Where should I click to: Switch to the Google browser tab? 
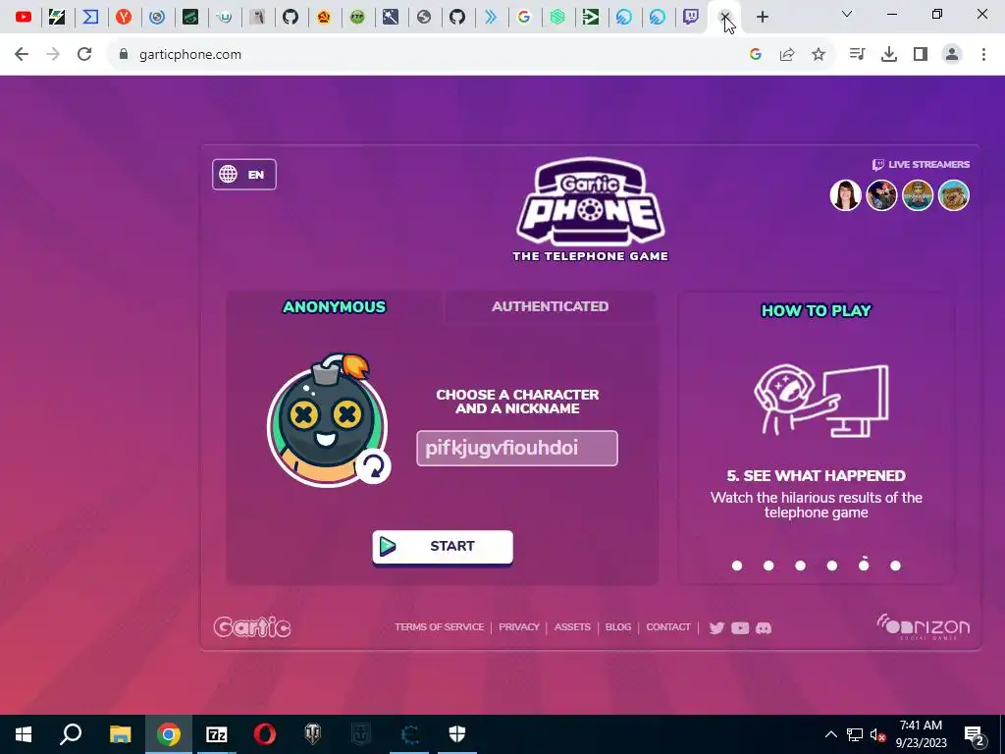tap(524, 17)
